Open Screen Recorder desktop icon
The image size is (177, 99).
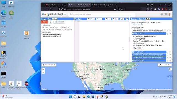[x=27, y=35]
